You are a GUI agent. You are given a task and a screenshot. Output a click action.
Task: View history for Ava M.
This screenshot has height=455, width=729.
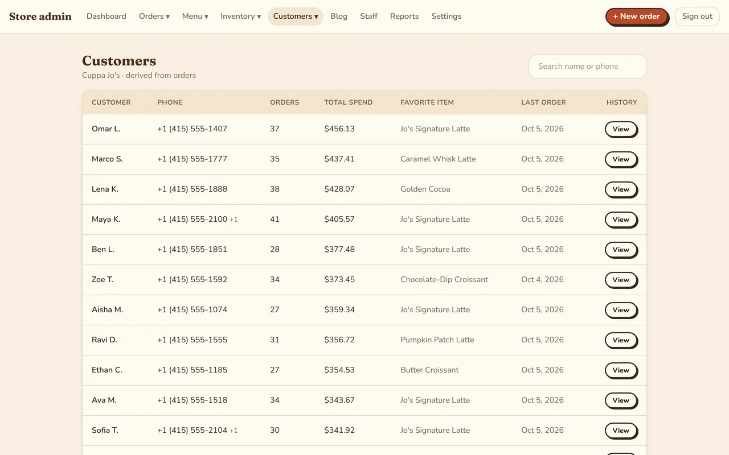click(621, 400)
